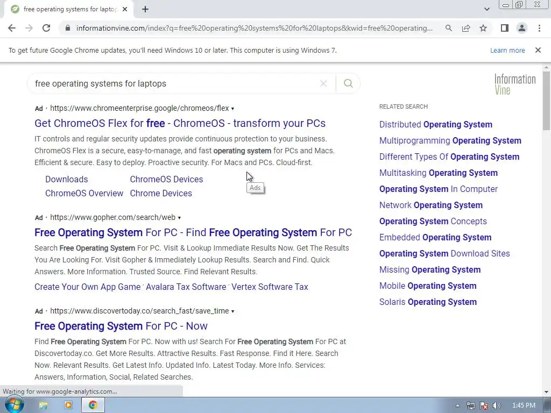
Task: Open gopher Free Operating System For PC ad
Action: (x=193, y=232)
